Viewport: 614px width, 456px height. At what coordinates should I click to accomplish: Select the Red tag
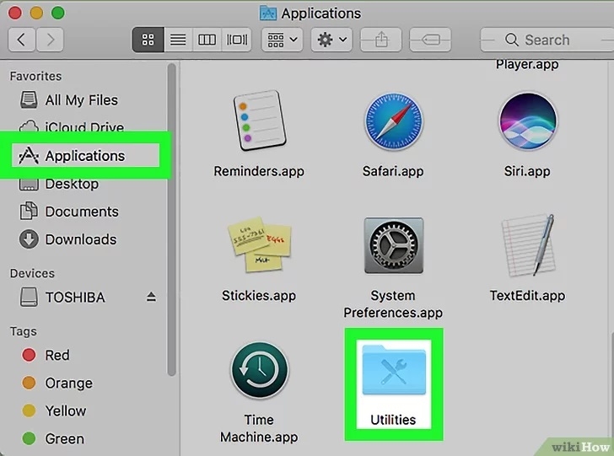46,355
